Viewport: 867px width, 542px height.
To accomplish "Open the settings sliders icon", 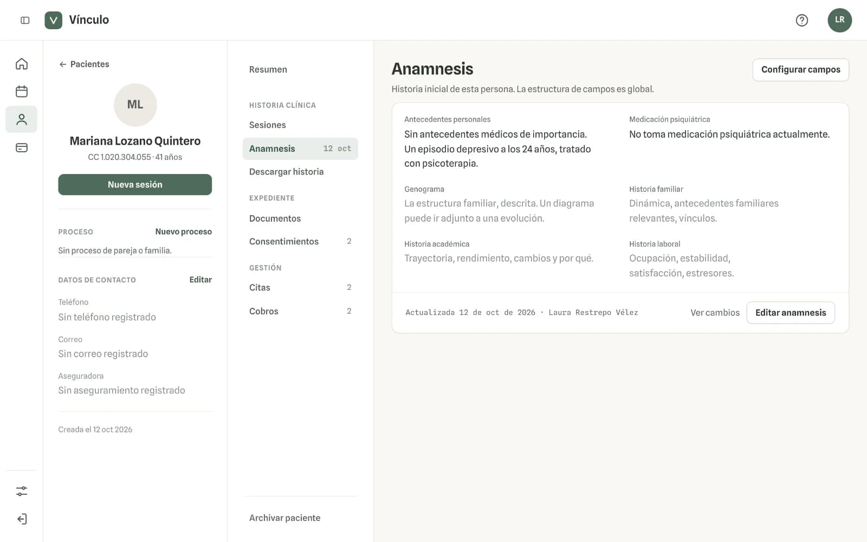I will [x=22, y=491].
